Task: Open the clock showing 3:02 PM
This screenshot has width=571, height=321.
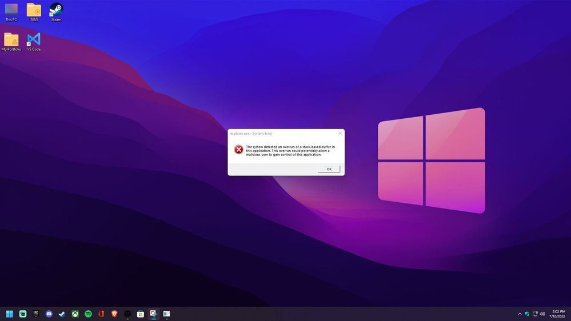Action: click(x=557, y=314)
